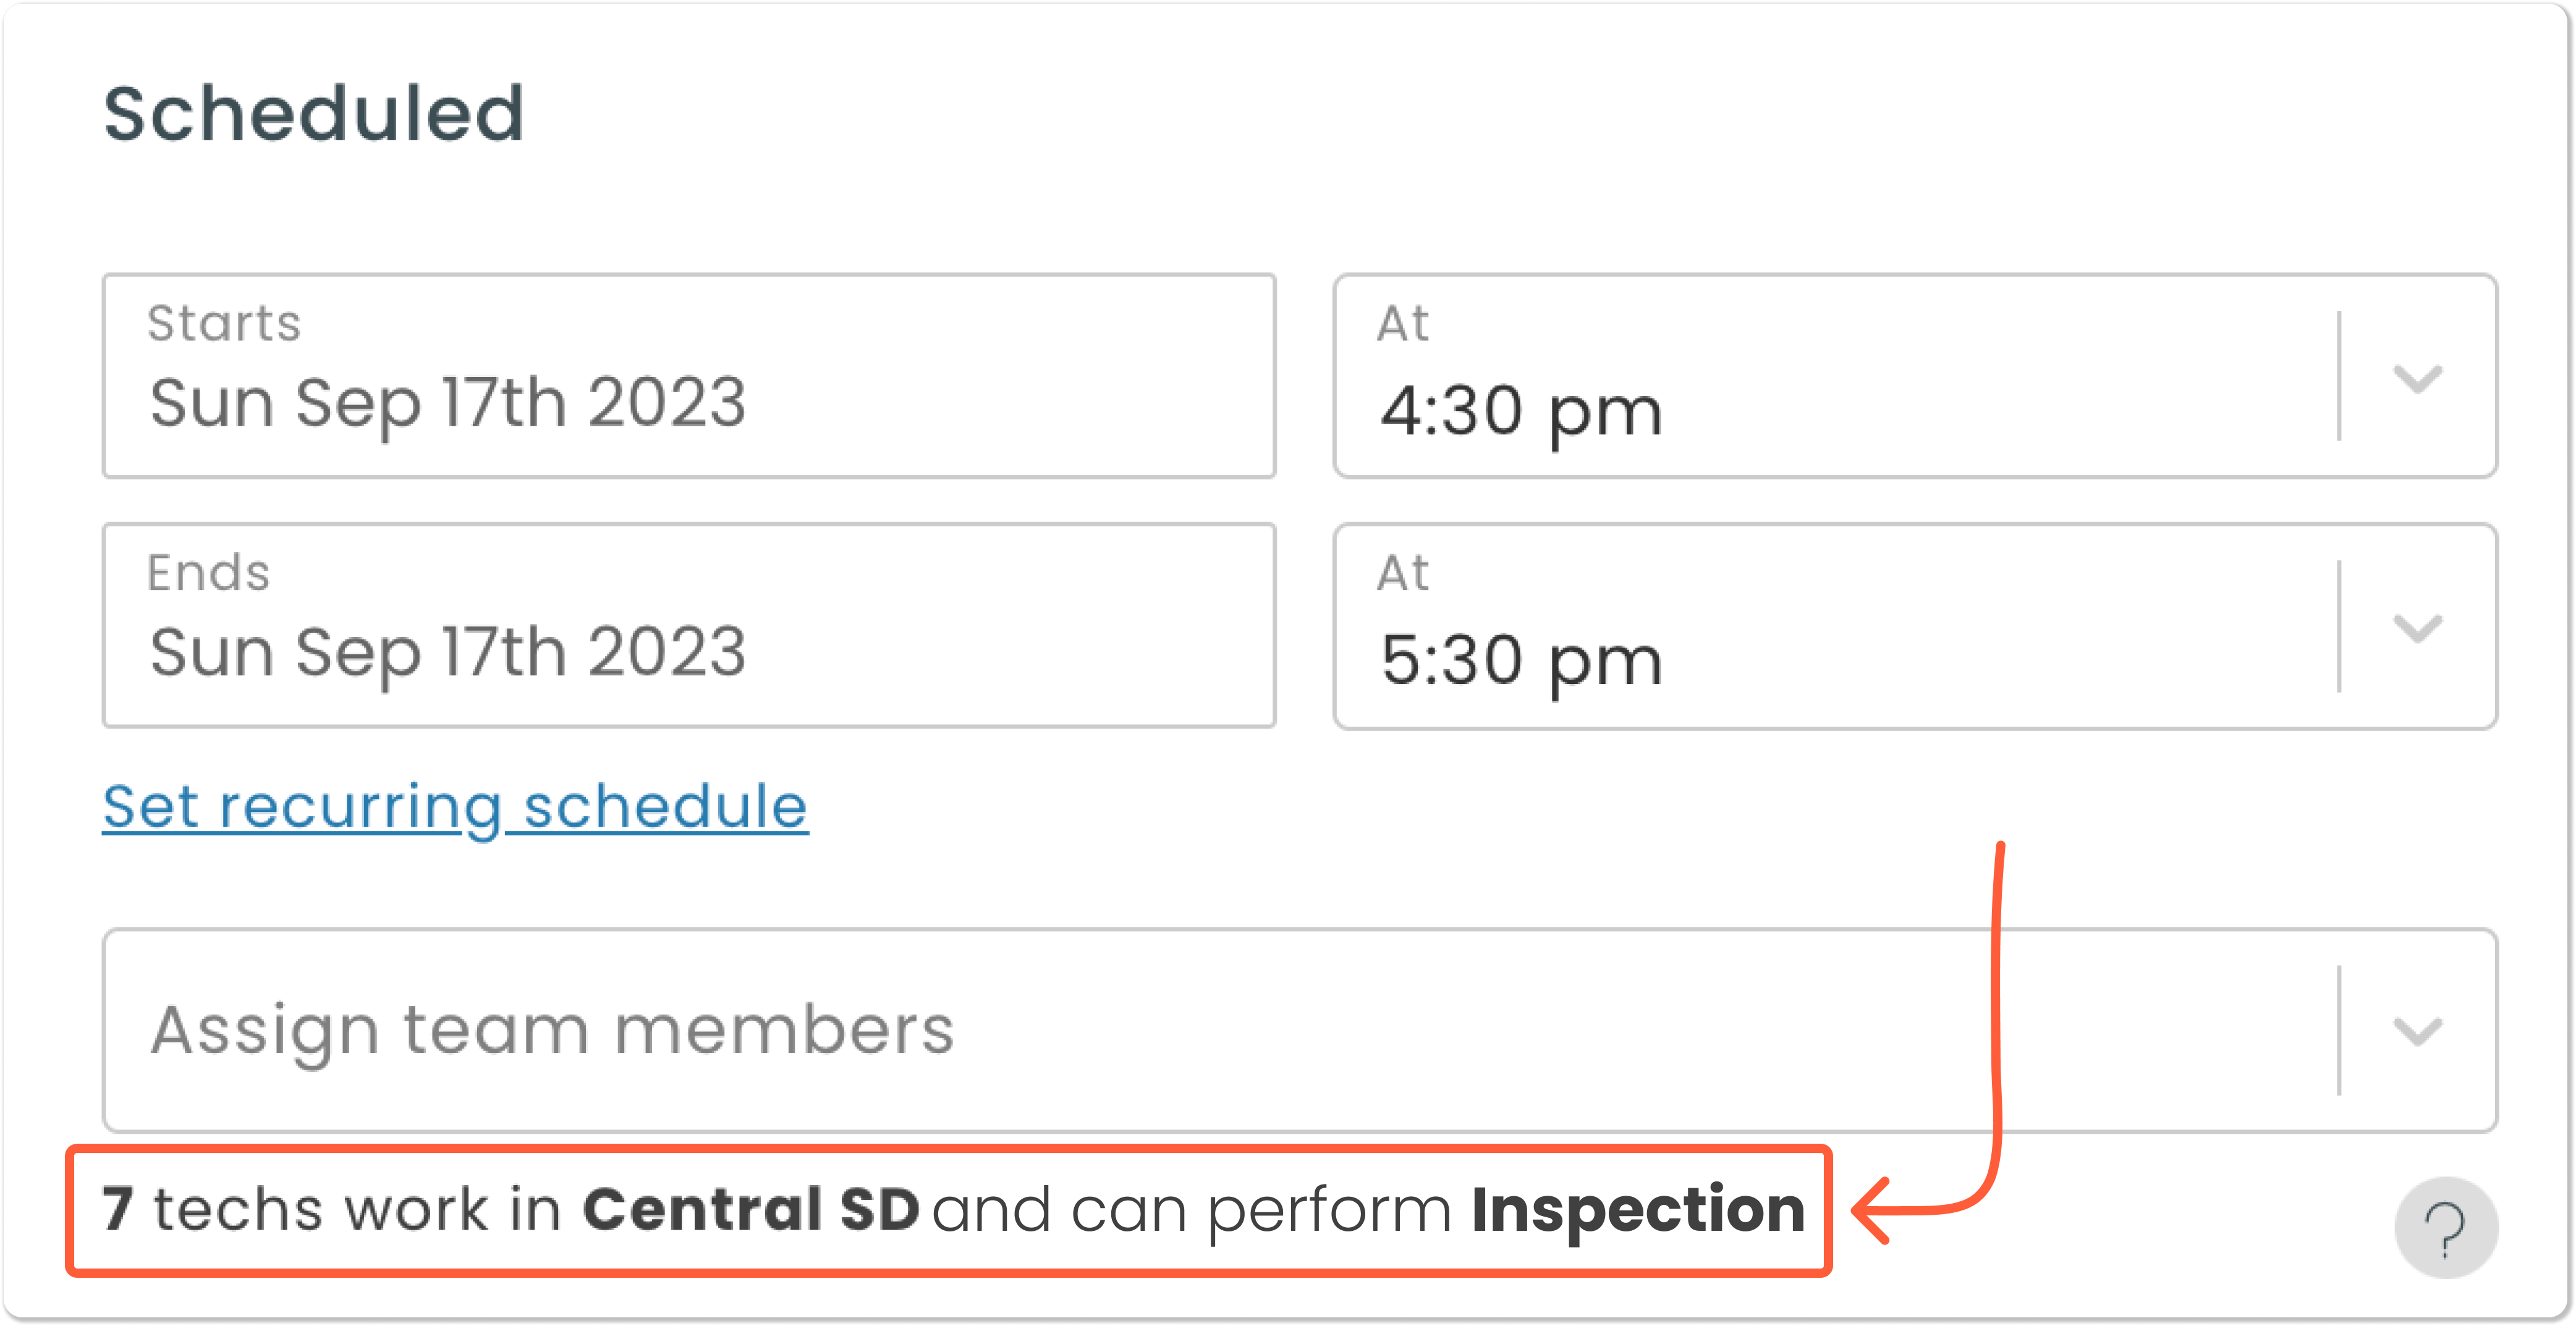This screenshot has width=2576, height=1326.
Task: Click the question mark help icon
Action: pos(2445,1228)
